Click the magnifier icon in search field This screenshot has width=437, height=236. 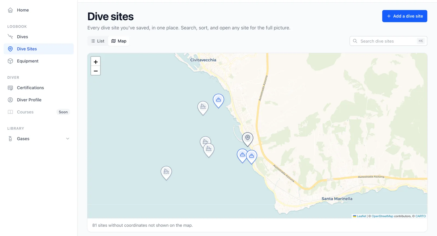pyautogui.click(x=355, y=41)
